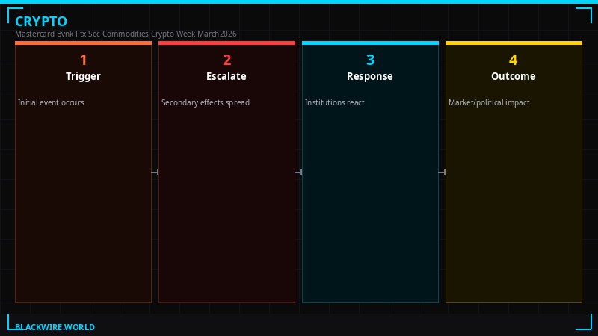Click the arrow between Response and Outcome
The height and width of the screenshot is (336, 598).
[x=442, y=172]
